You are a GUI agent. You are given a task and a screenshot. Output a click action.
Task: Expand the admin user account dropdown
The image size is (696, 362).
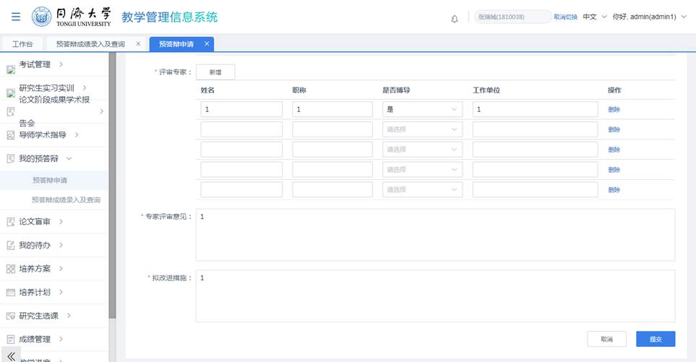pos(648,17)
